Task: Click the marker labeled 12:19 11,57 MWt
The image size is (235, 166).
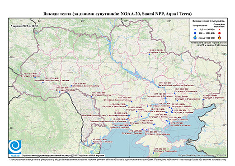Action: 93,143
